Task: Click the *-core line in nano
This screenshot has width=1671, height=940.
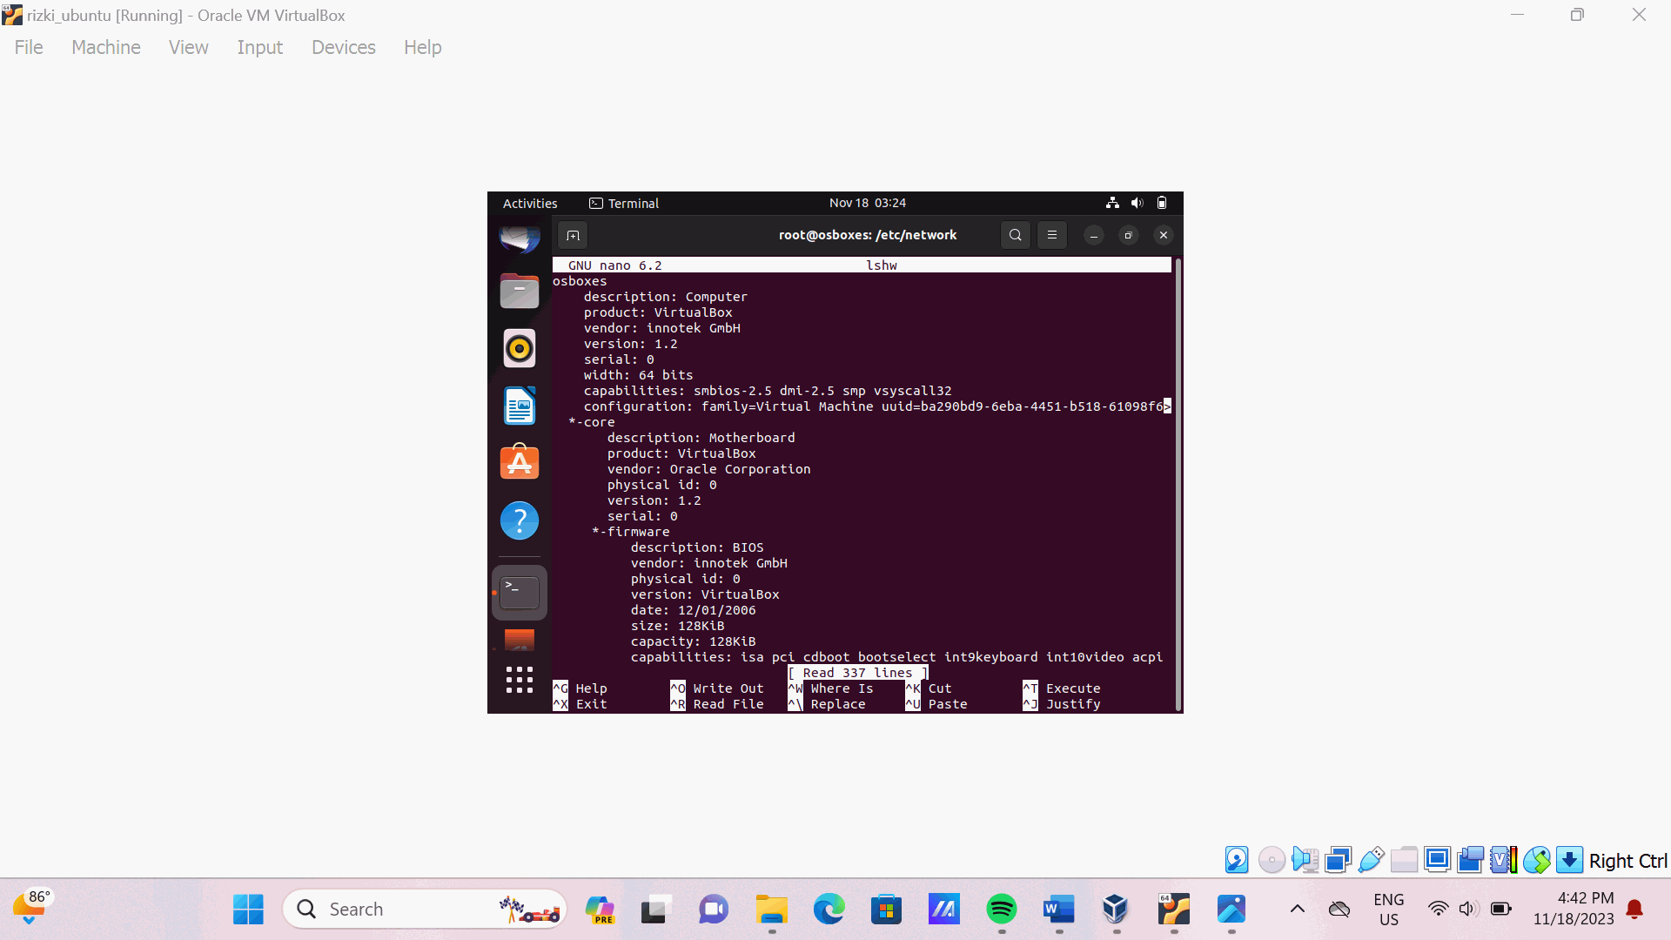Action: point(592,422)
